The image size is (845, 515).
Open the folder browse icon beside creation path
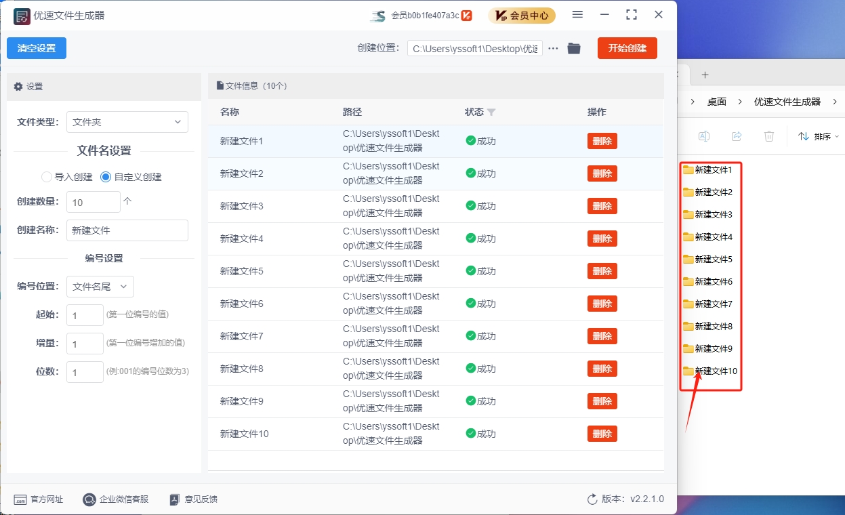574,48
